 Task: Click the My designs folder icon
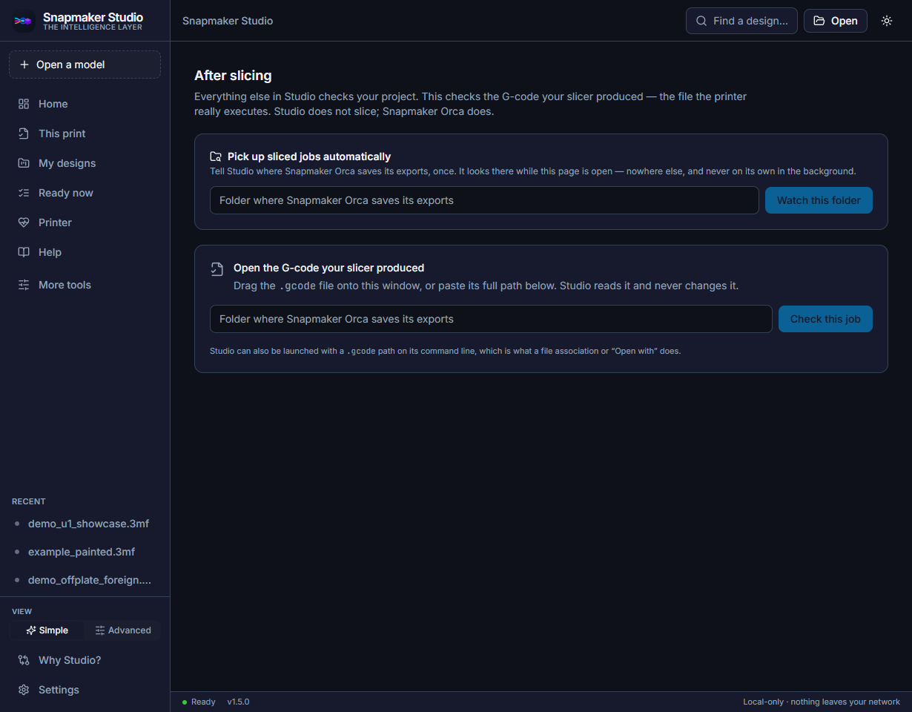(x=24, y=163)
